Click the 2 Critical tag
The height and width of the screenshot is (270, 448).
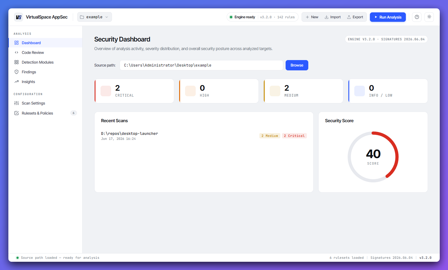[294, 136]
